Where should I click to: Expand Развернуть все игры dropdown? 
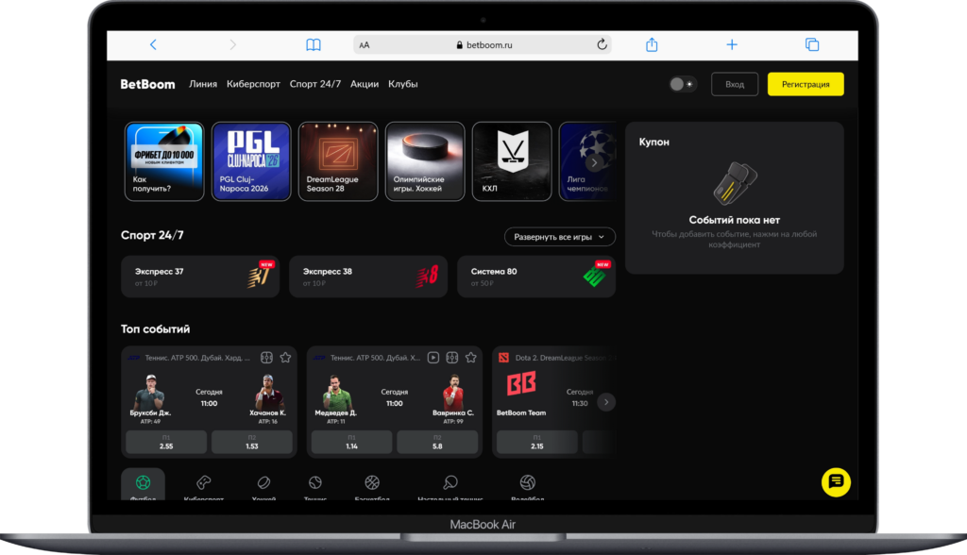[x=559, y=236]
